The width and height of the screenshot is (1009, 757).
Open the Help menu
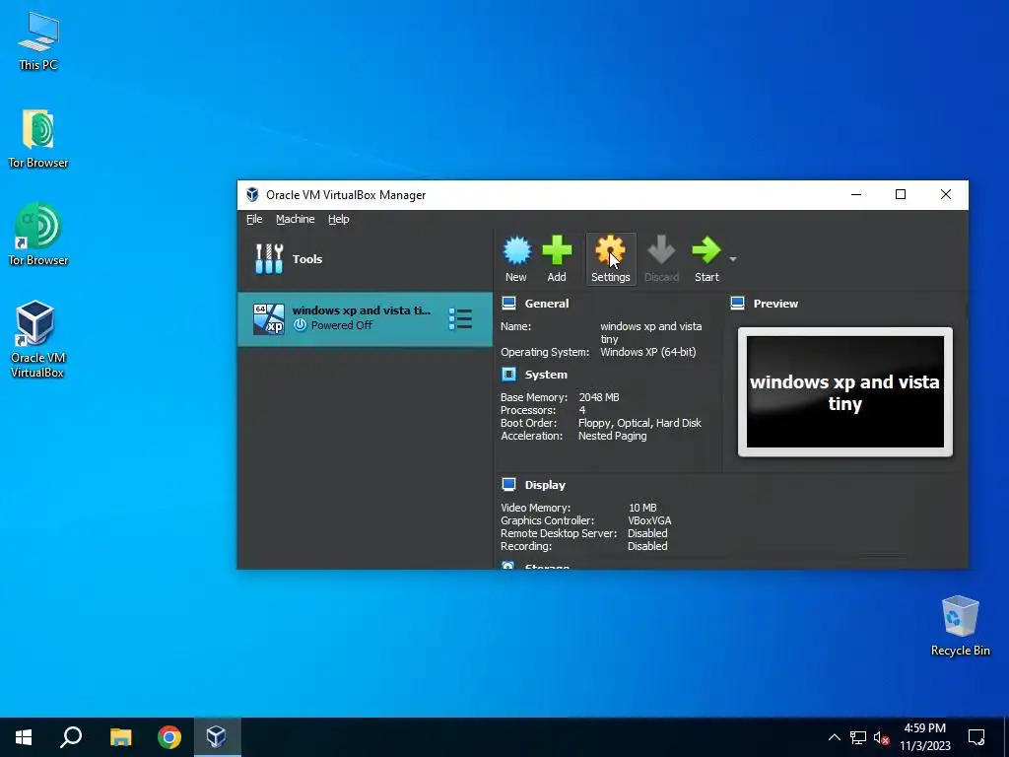tap(339, 219)
